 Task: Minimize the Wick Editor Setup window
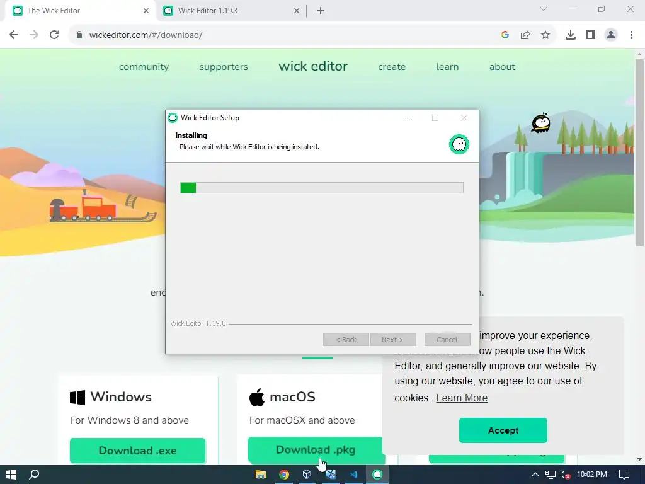point(407,118)
